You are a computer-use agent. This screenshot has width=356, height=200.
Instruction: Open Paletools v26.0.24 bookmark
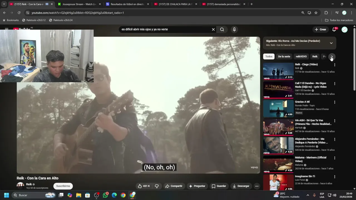[x=61, y=20]
